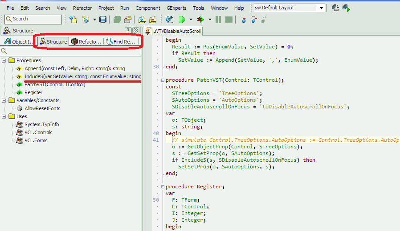
Task: Open the sw Default Layout combo box
Action: click(x=289, y=8)
